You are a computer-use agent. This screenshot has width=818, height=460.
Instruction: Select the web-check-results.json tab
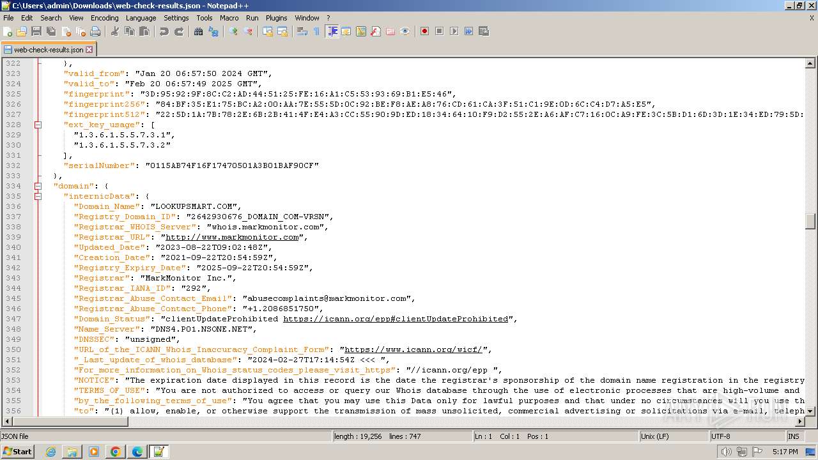[x=48, y=49]
